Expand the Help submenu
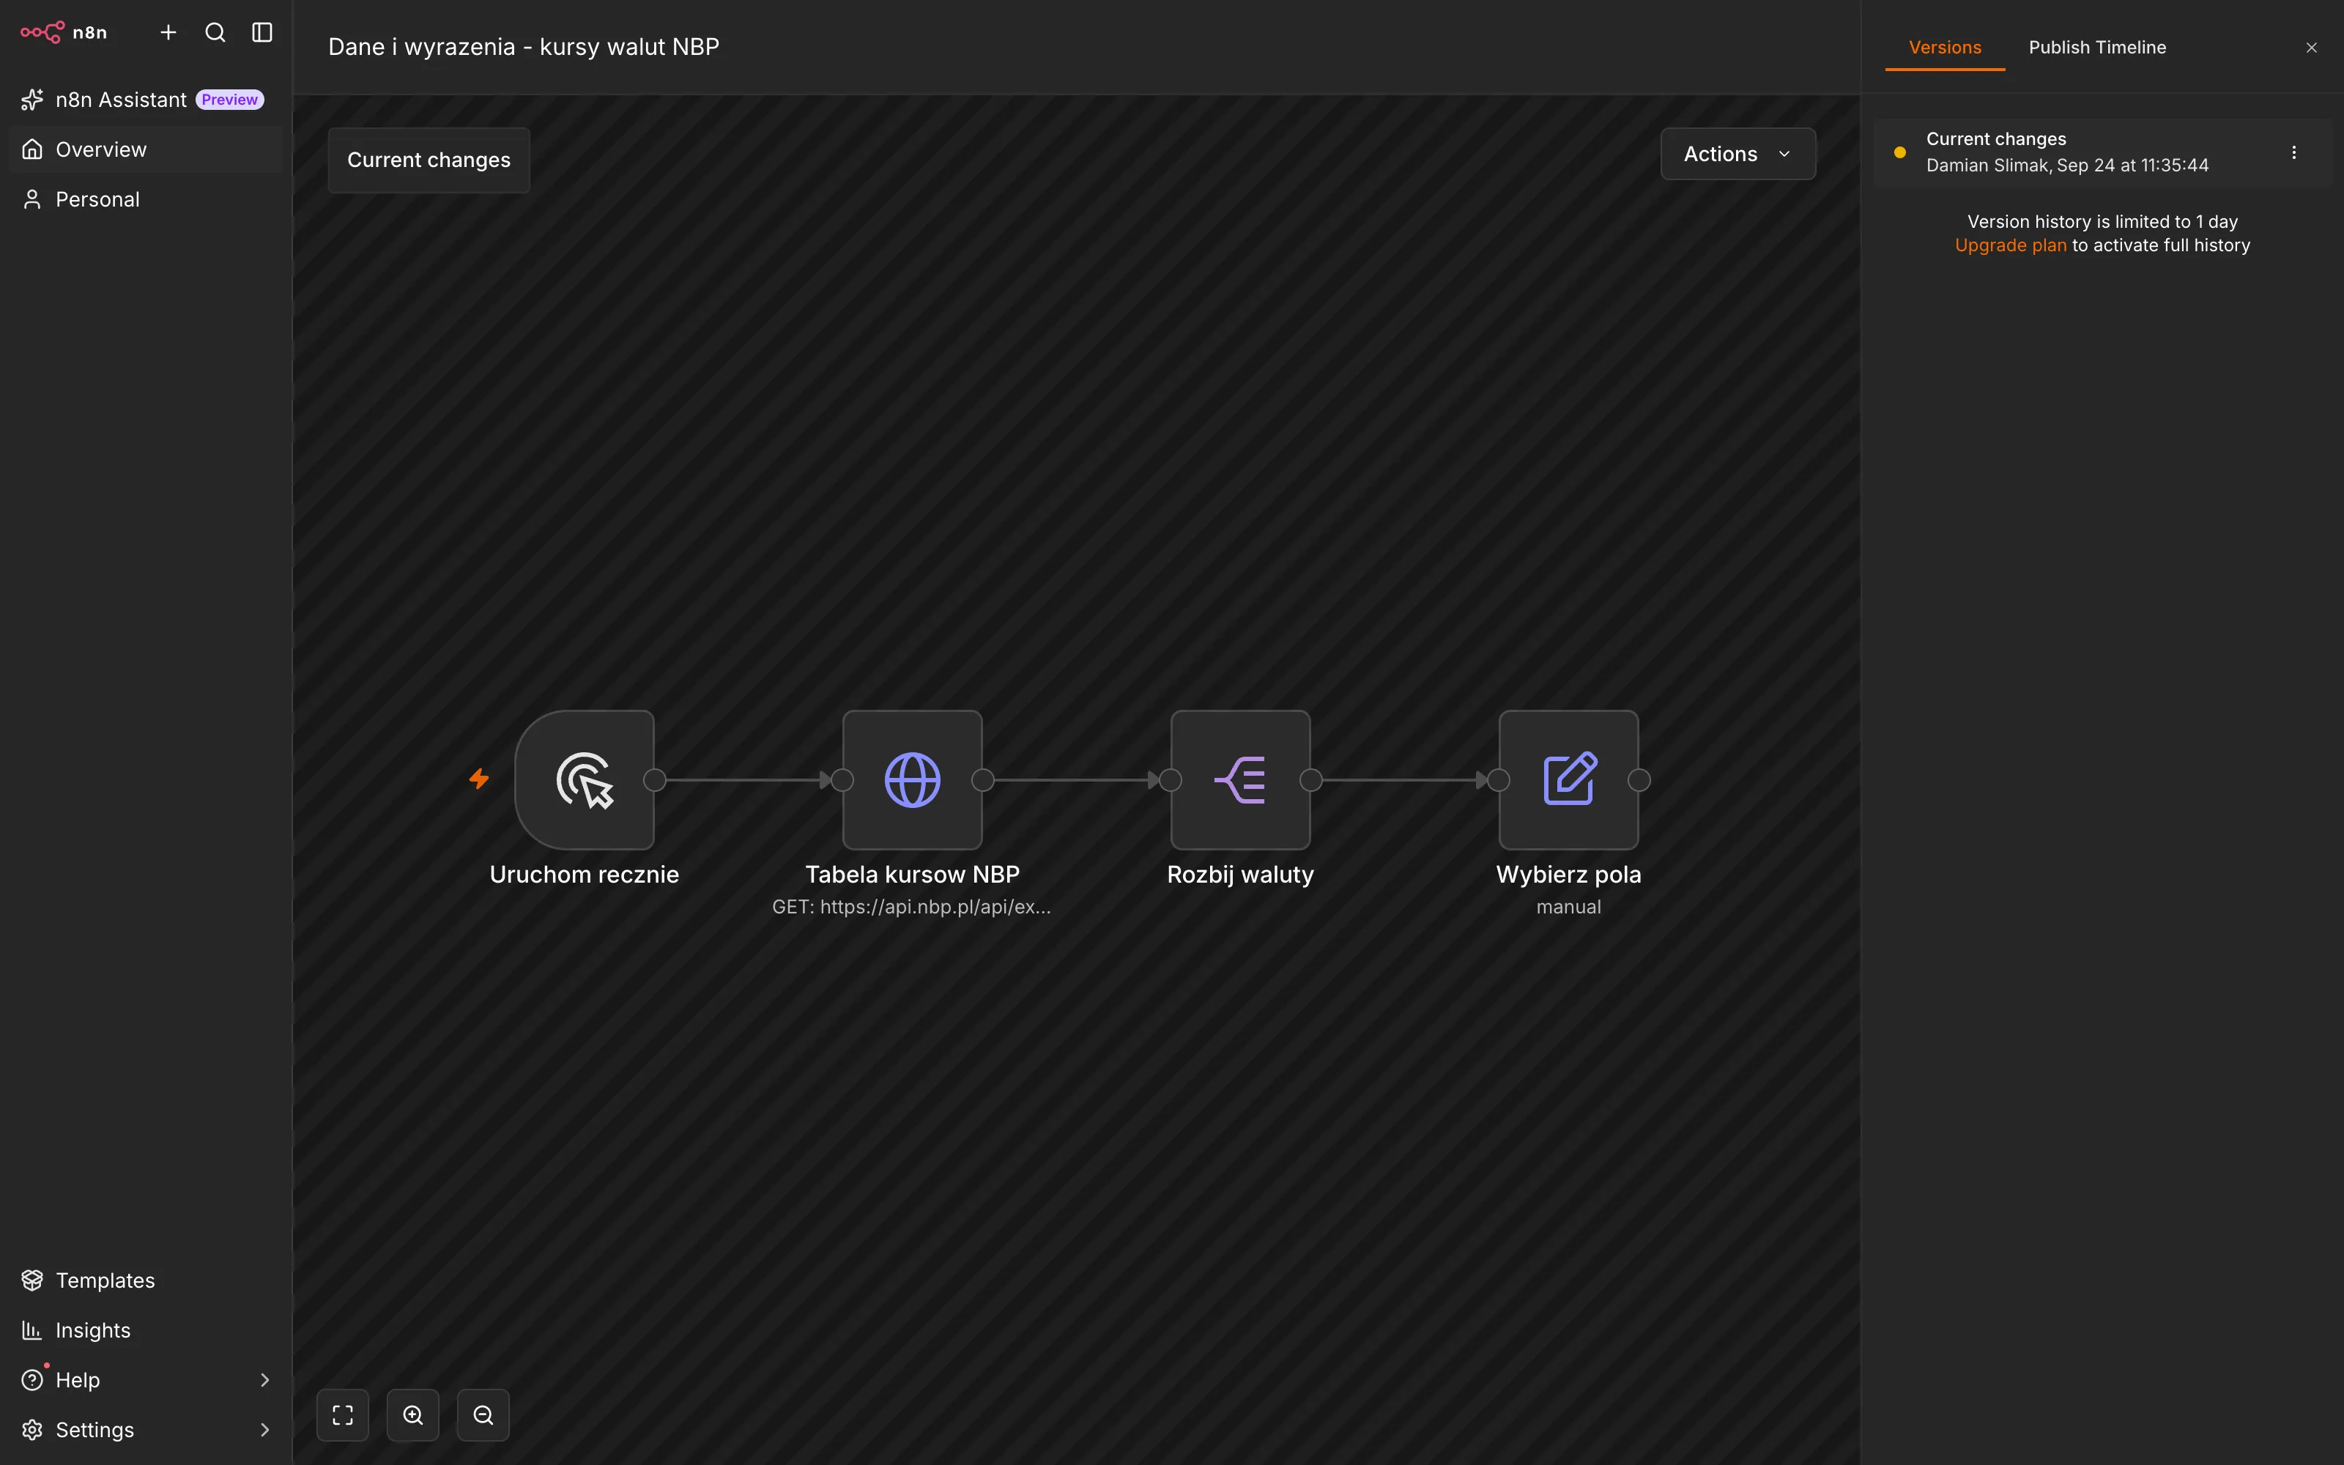This screenshot has width=2344, height=1465. [145, 1380]
